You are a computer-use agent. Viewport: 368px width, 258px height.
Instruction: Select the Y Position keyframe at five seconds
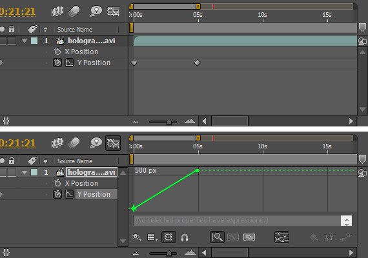click(x=197, y=63)
